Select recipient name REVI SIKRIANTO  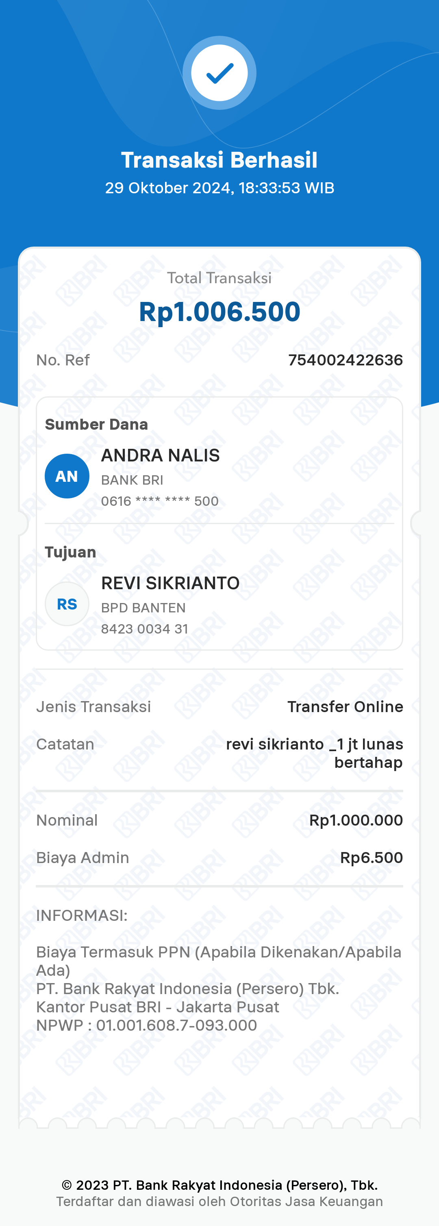point(170,583)
